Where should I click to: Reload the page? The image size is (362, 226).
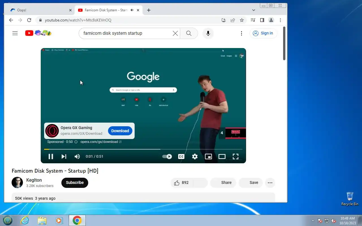[x=29, y=20]
